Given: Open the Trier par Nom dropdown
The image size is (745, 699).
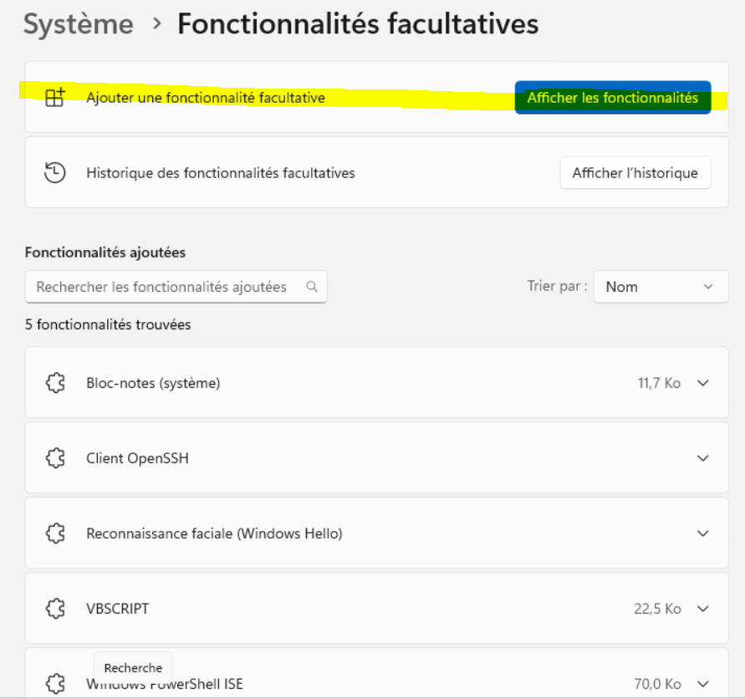Looking at the screenshot, I should pos(660,287).
